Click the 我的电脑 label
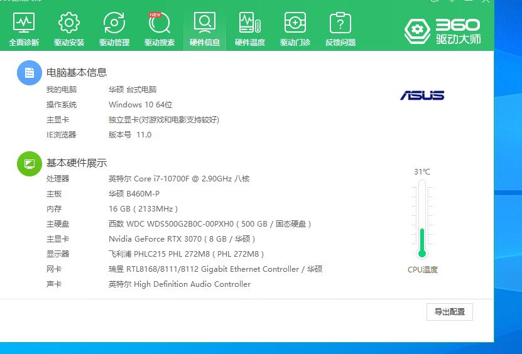Screen dimensions: 522x354 tap(62, 90)
